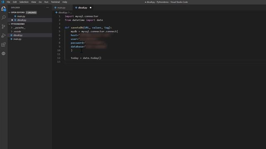Open the View menu
This screenshot has width=266, height=149.
(x=33, y=2)
